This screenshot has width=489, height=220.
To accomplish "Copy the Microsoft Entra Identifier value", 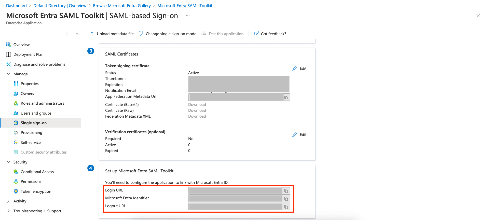I will coord(286,199).
